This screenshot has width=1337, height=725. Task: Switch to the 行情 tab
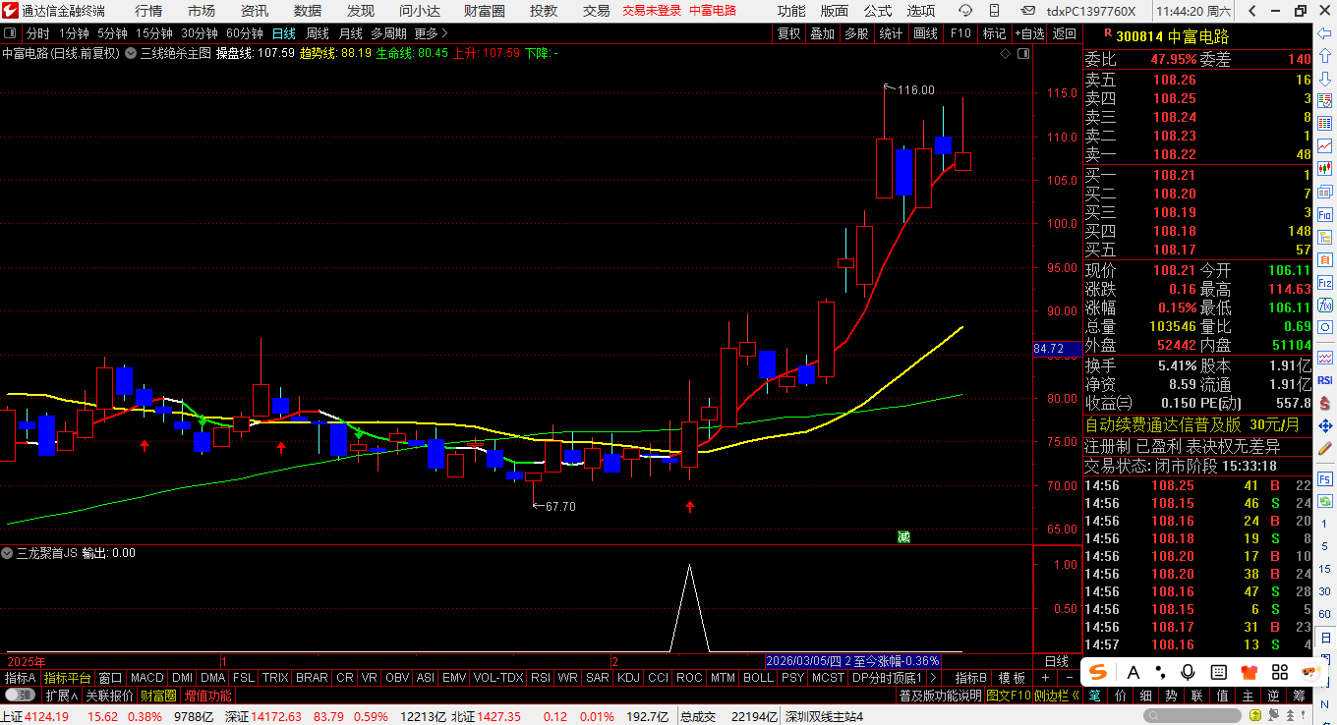[x=148, y=11]
